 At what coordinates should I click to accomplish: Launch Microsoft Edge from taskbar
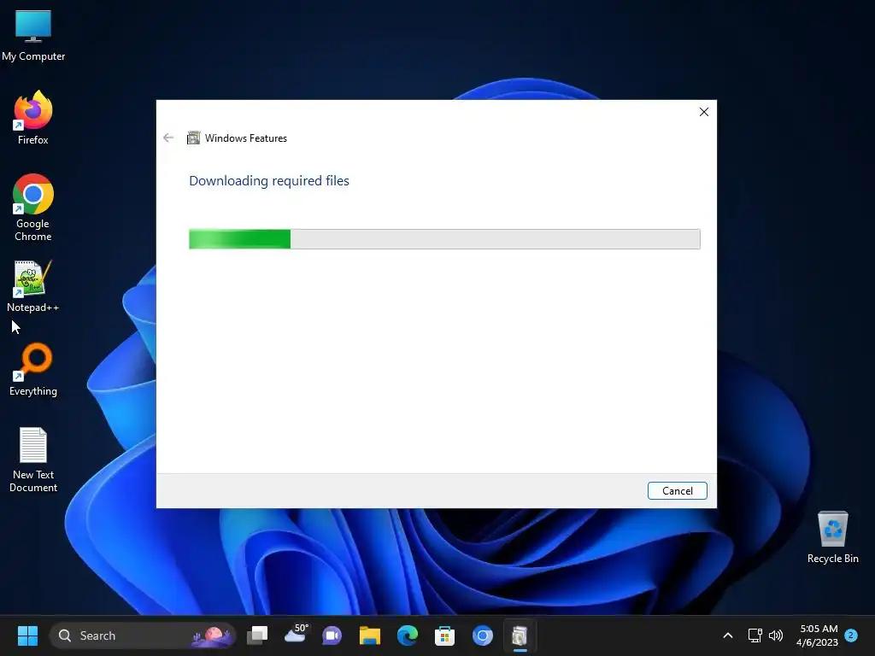tap(408, 635)
